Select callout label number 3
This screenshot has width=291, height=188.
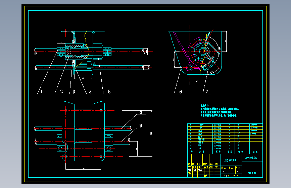click(74, 92)
